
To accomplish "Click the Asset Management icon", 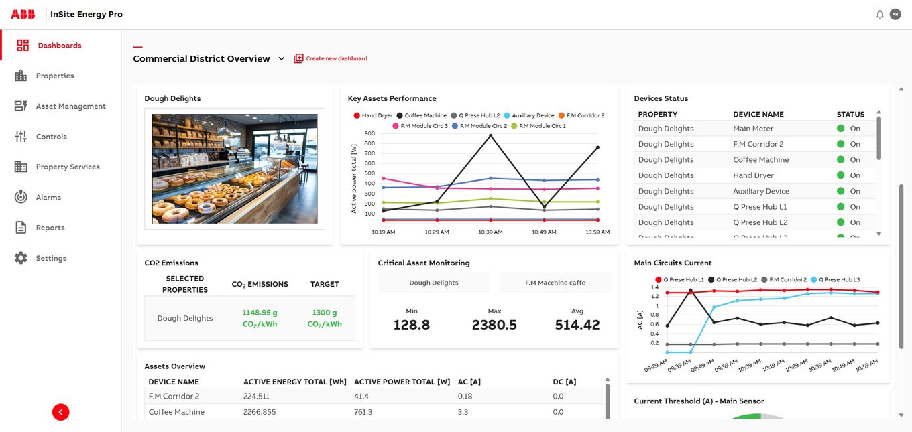I will [21, 106].
